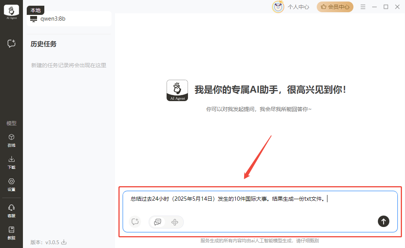Viewport: 405px width, 248px height.
Task: Click the version update download icon
Action: pos(64,242)
